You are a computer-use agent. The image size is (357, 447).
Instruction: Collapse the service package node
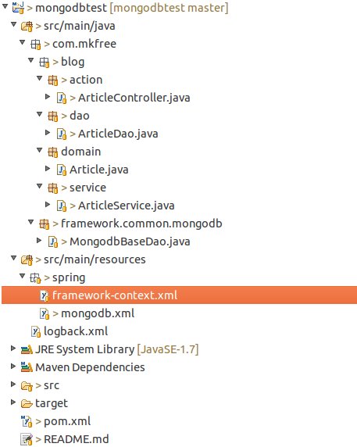[x=40, y=185]
